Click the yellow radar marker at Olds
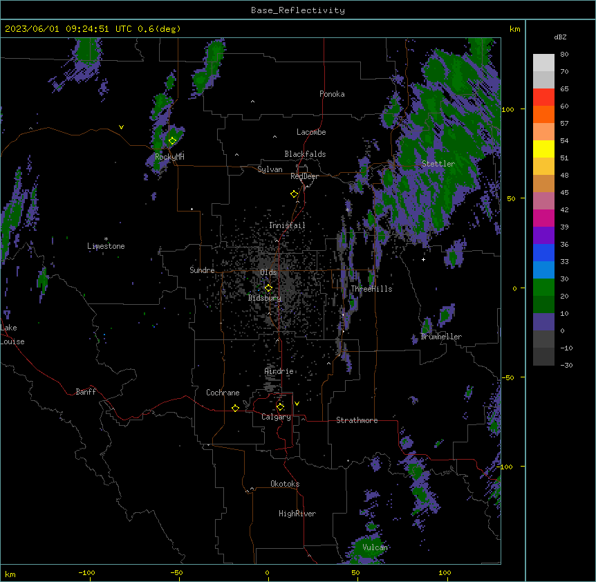Viewport: 596px width, 582px height. 268,288
